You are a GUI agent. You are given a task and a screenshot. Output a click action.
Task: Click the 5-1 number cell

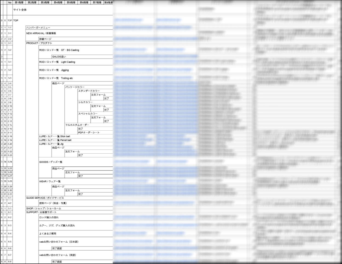(10, 208)
